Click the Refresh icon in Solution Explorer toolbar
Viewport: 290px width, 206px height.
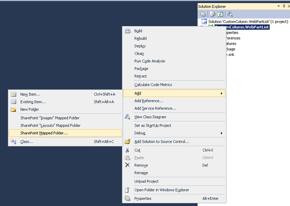(x=220, y=14)
